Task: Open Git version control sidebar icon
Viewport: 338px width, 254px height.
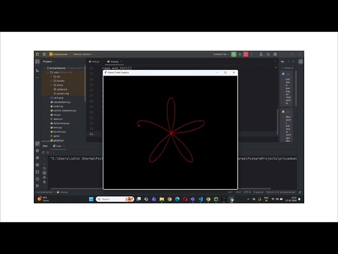Action: click(x=37, y=186)
